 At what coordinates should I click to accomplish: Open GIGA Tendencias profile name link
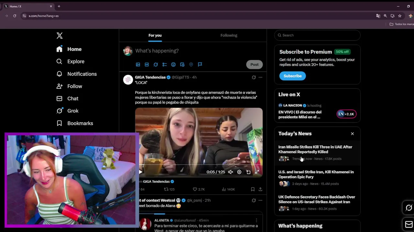coord(150,77)
